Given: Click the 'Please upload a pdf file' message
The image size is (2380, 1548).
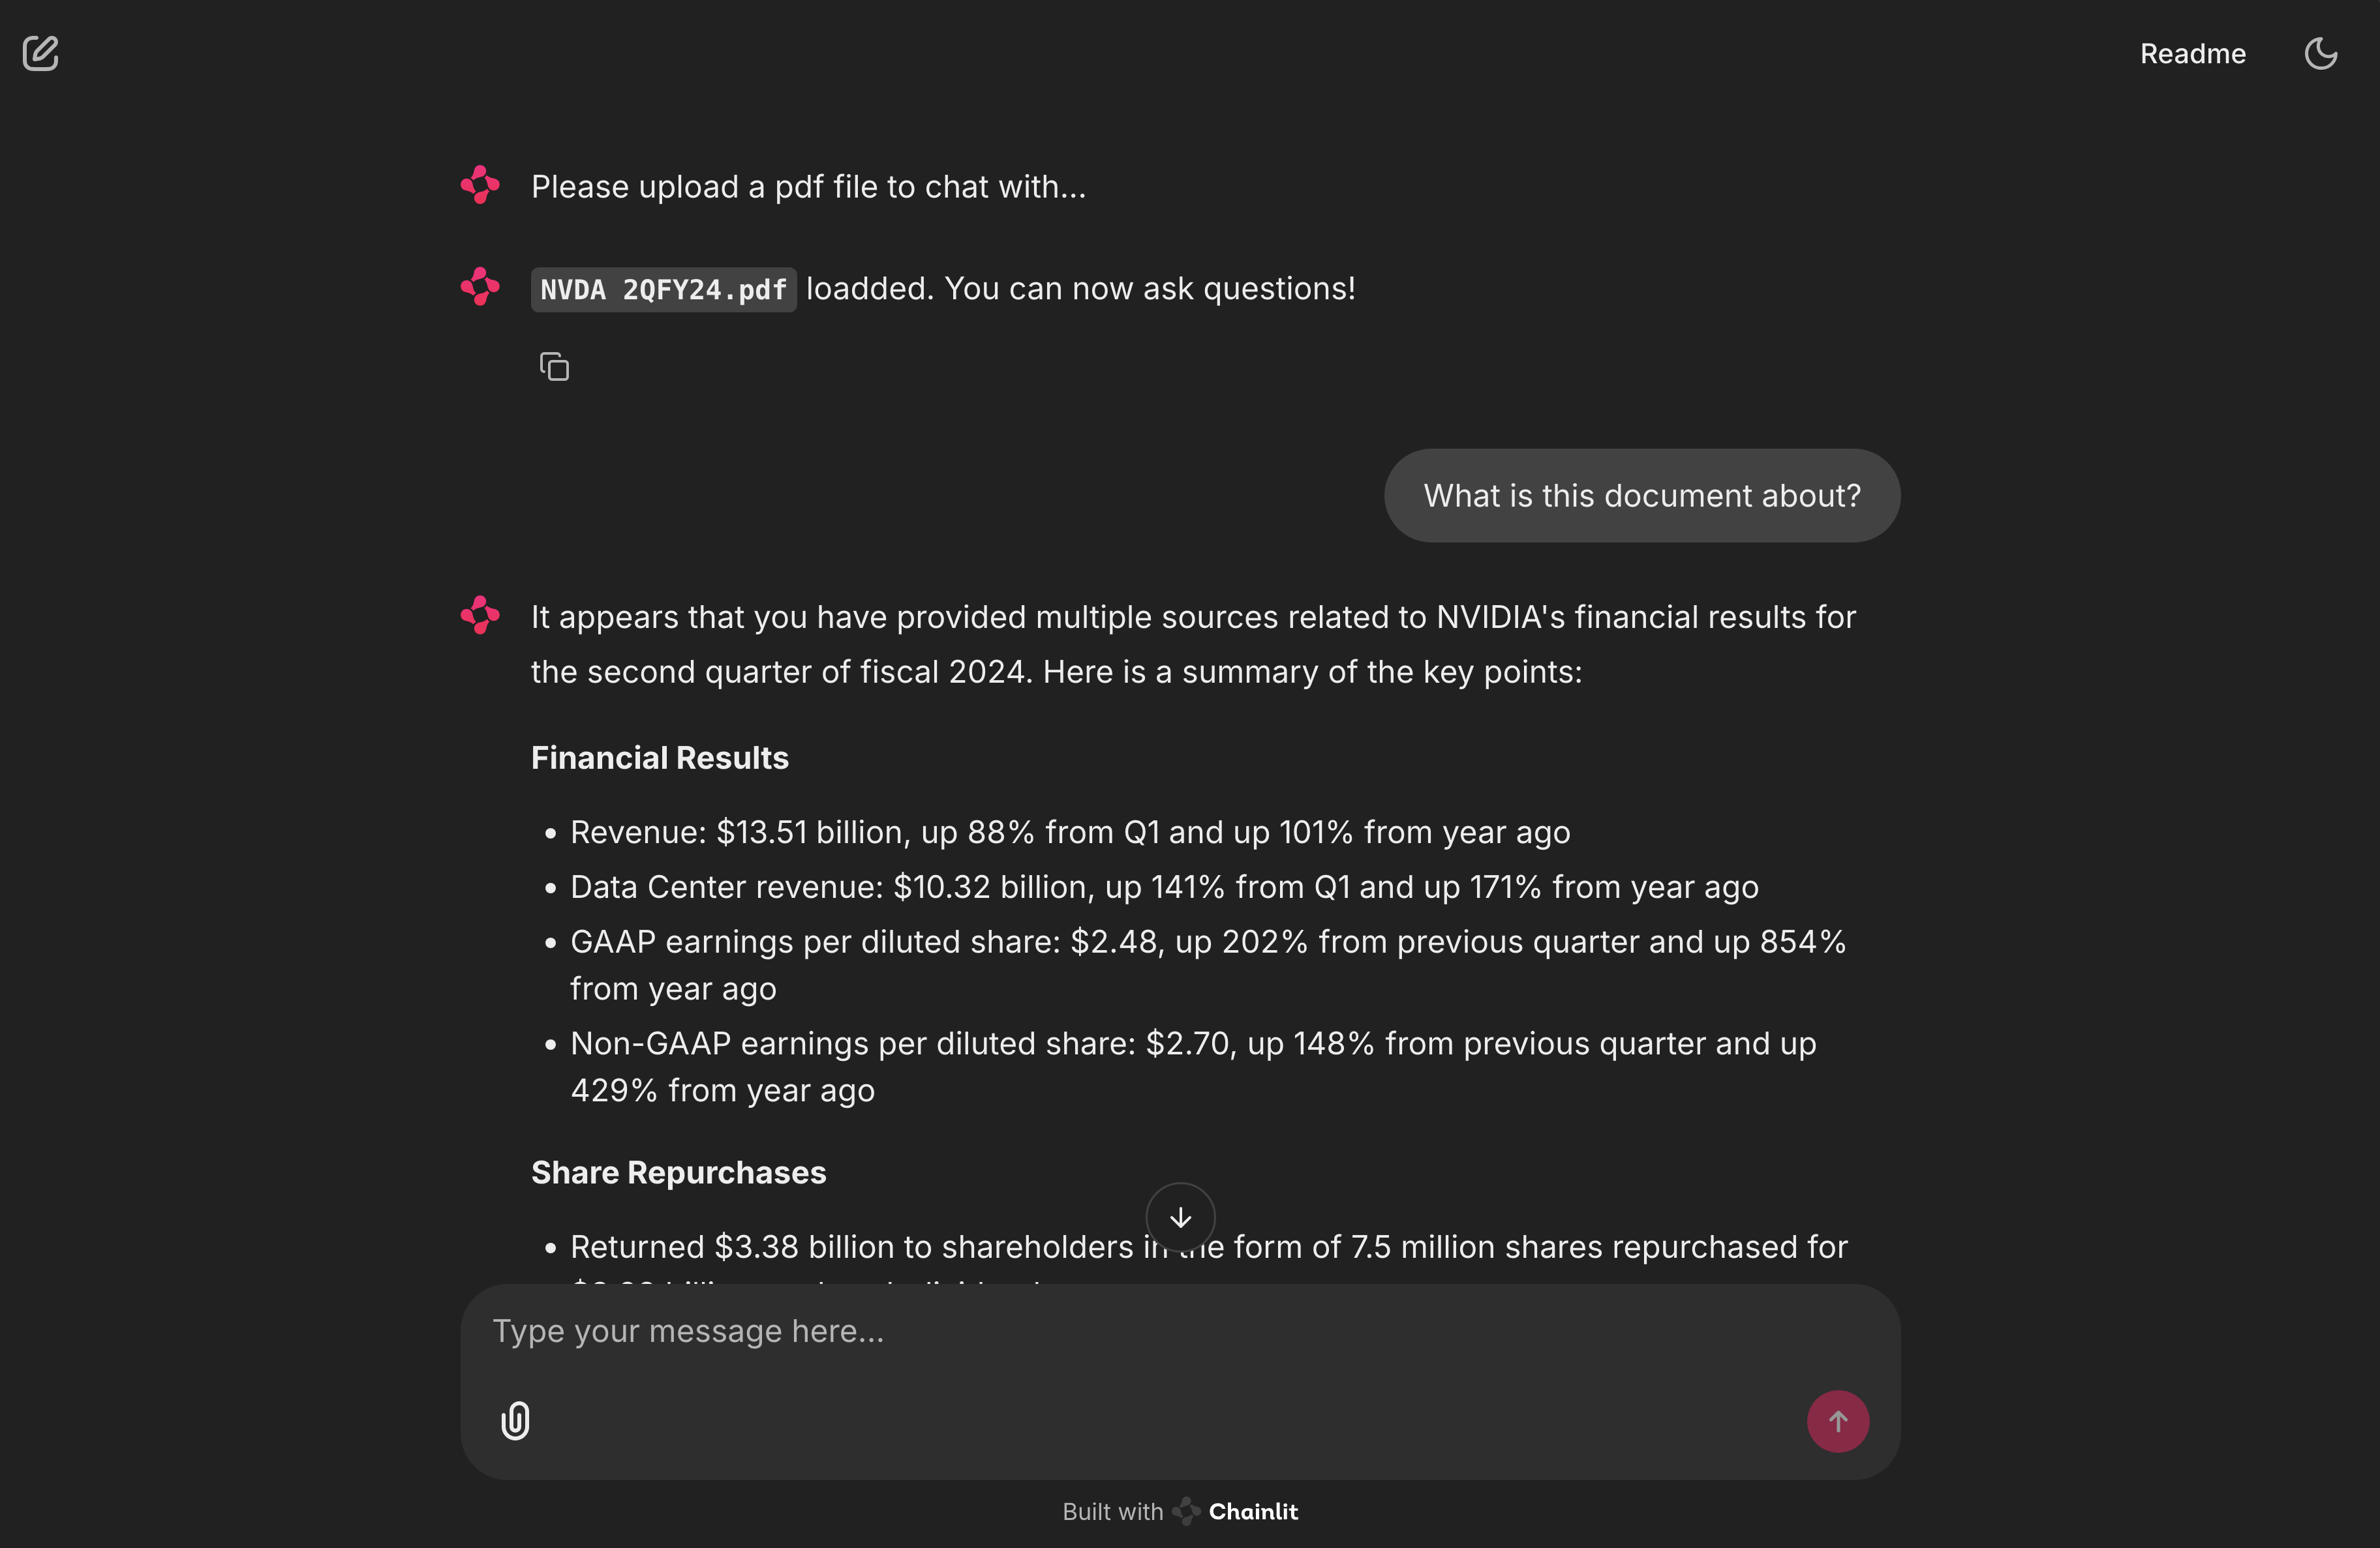Looking at the screenshot, I should click(807, 187).
